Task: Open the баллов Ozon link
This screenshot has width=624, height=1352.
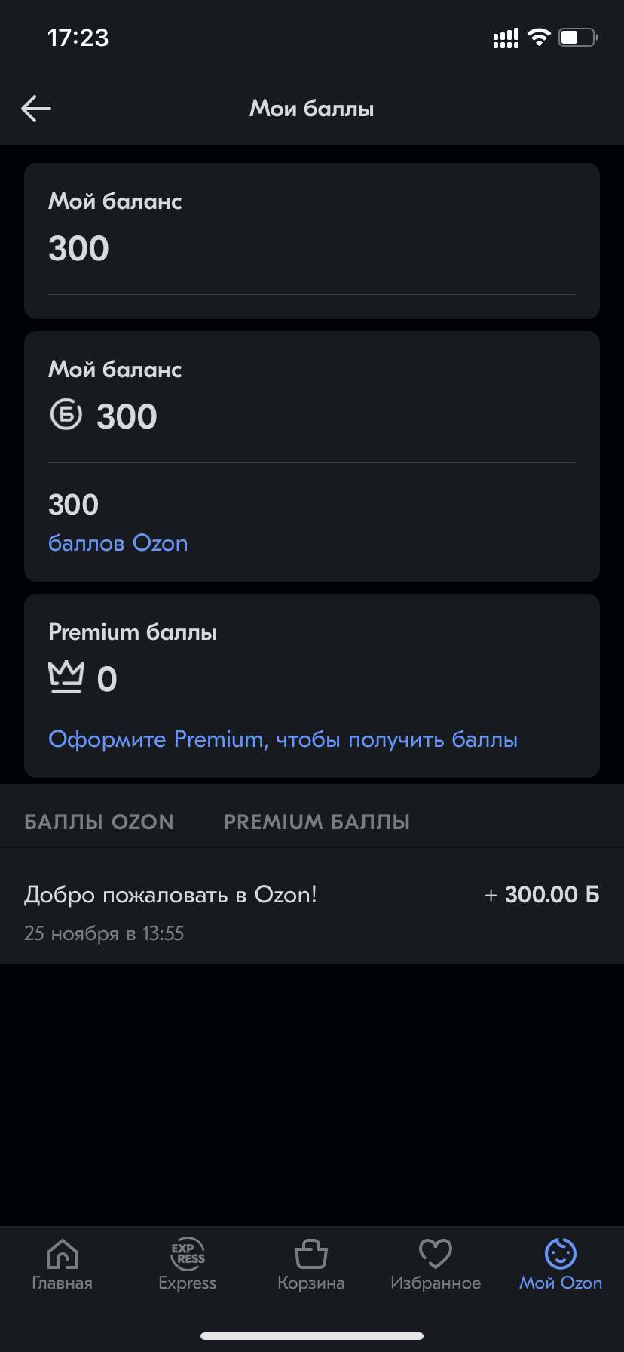Action: click(x=118, y=543)
